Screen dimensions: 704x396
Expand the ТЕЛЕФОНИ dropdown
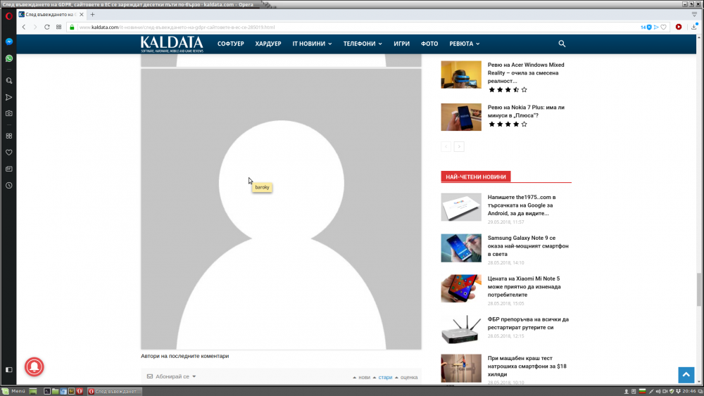[x=363, y=44]
